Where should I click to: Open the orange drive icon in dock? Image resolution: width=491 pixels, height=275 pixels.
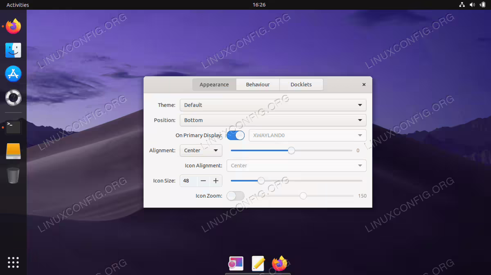point(13,151)
